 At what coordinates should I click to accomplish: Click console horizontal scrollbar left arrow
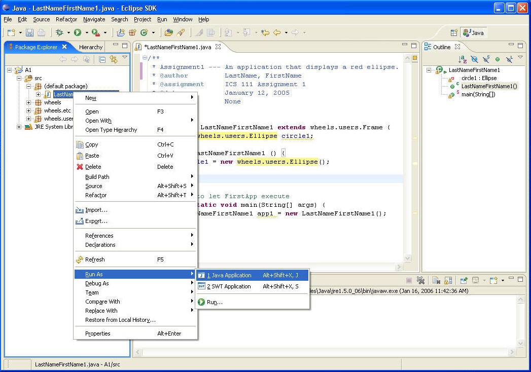138,352
